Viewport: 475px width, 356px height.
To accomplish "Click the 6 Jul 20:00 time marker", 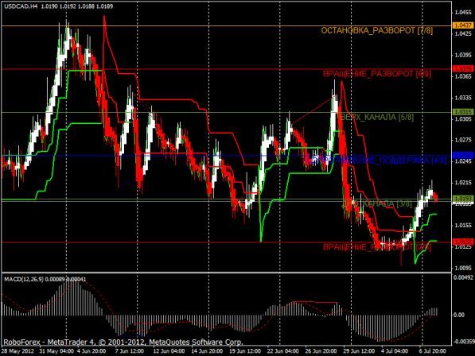I will click(x=432, y=351).
